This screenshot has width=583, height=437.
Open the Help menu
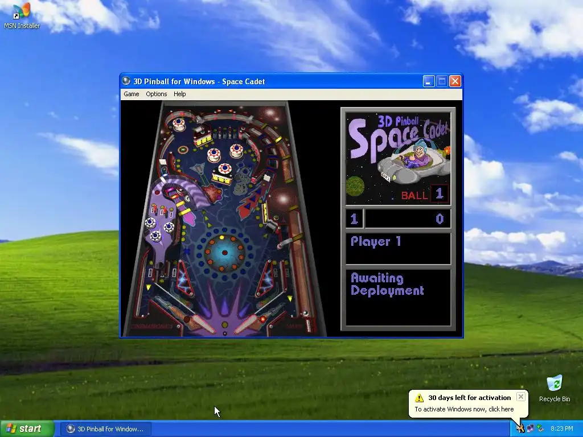click(x=179, y=94)
